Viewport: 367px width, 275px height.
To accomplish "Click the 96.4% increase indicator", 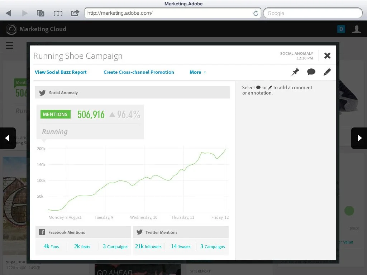I will click(x=125, y=115).
